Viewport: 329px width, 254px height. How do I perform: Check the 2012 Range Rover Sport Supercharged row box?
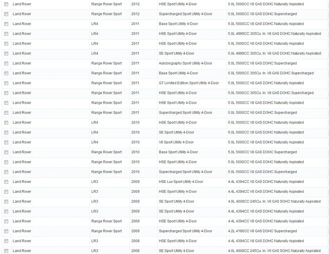6,14
